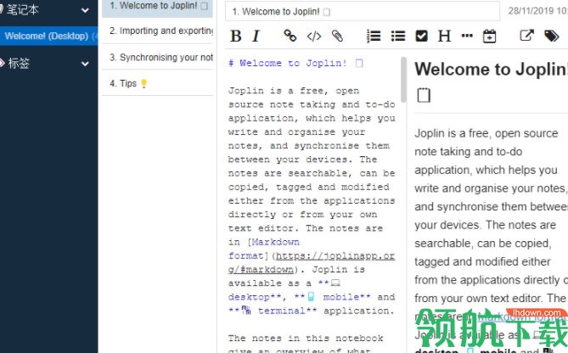The width and height of the screenshot is (568, 353).
Task: Insert a code block with the </> icon
Action: pos(313,36)
